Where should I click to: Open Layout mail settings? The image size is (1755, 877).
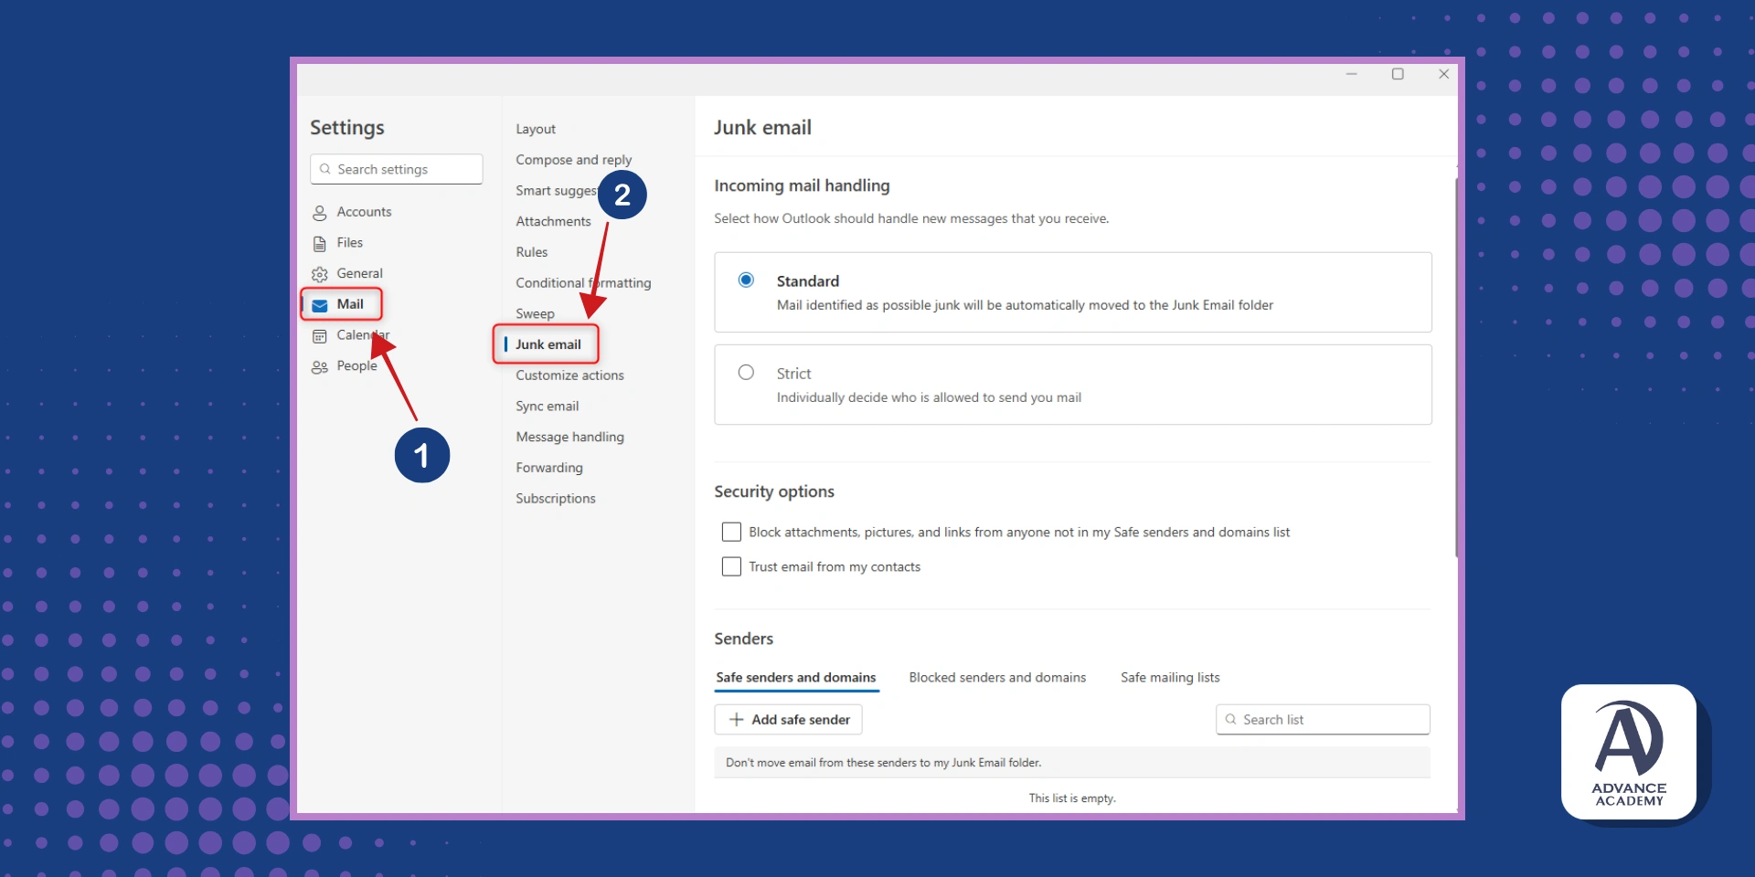point(536,130)
